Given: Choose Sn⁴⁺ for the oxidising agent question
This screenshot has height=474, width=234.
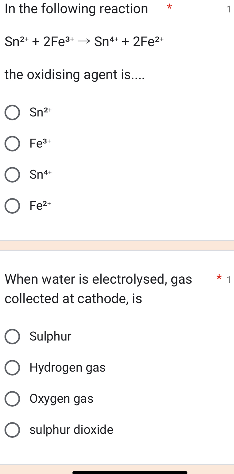Looking at the screenshot, I should [12, 175].
